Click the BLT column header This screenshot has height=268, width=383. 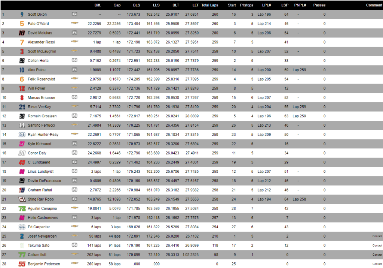click(176, 5)
